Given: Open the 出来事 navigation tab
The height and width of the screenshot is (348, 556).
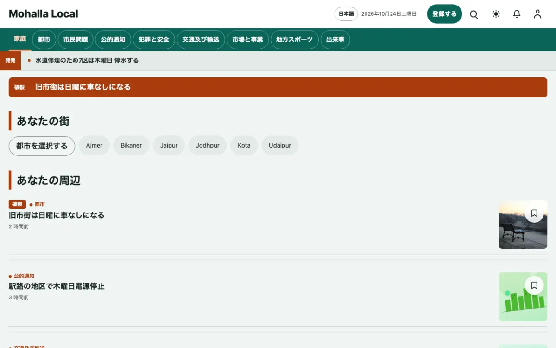Looking at the screenshot, I should (x=335, y=39).
